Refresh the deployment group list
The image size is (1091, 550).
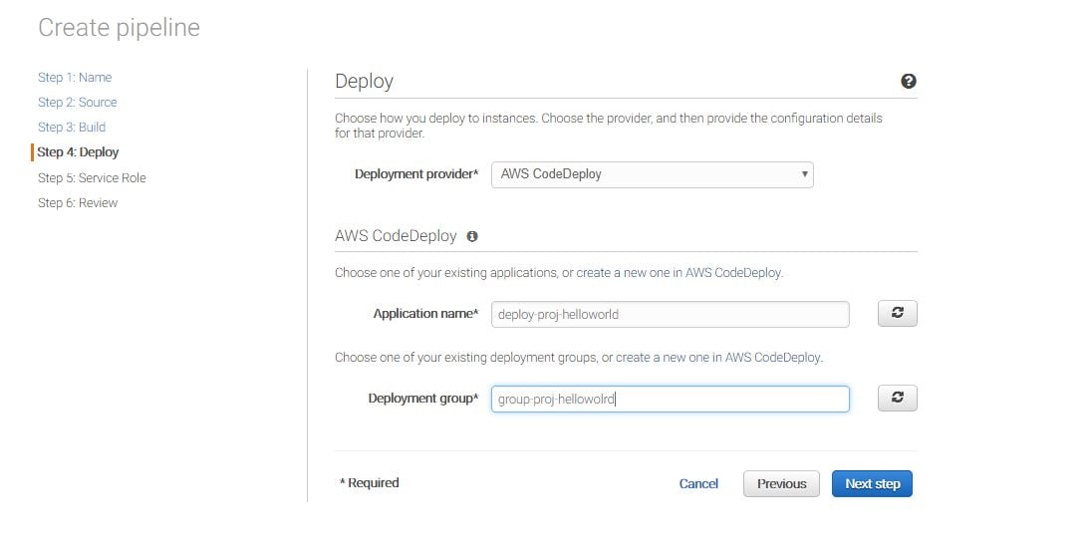(897, 399)
